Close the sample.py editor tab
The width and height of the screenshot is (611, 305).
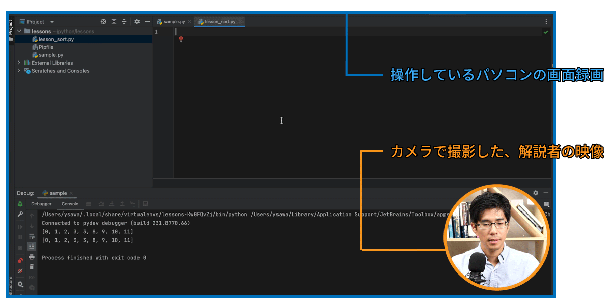coord(189,22)
